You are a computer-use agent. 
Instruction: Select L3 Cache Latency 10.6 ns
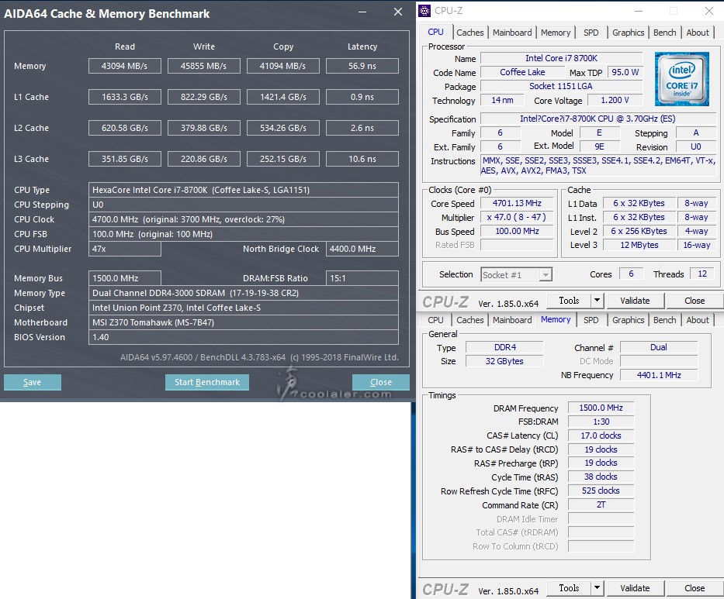pyautogui.click(x=362, y=159)
